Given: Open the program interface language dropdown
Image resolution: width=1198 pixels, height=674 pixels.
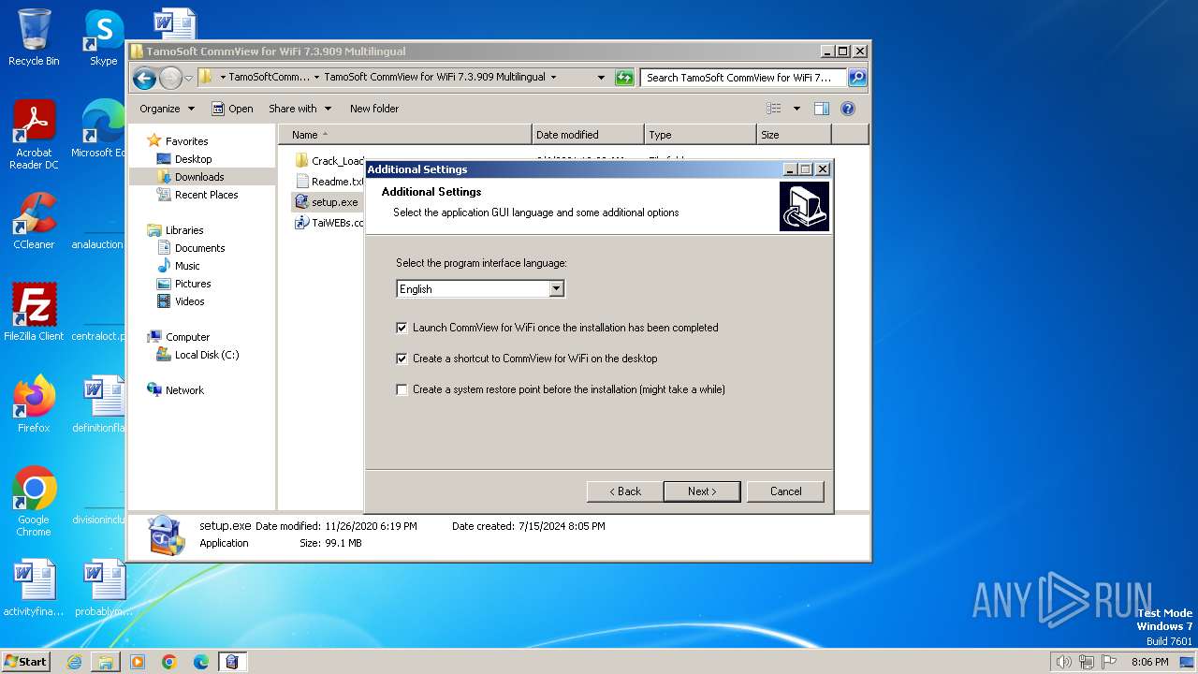Looking at the screenshot, I should [x=556, y=289].
